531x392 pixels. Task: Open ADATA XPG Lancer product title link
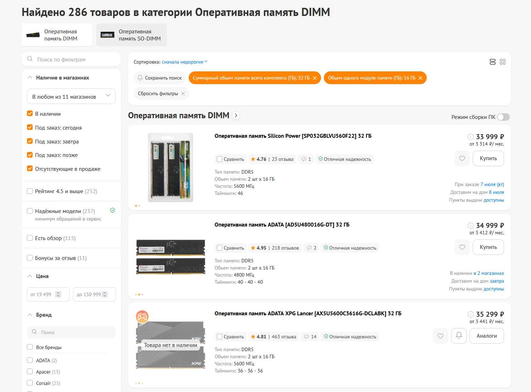(x=308, y=314)
